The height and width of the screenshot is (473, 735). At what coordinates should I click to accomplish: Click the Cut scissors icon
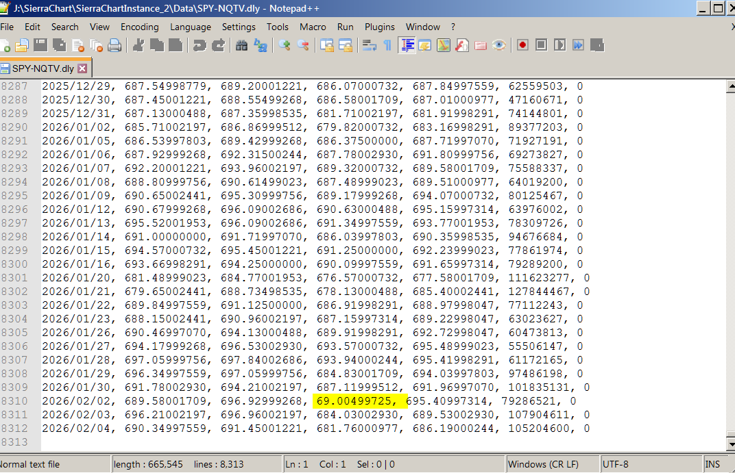click(138, 45)
